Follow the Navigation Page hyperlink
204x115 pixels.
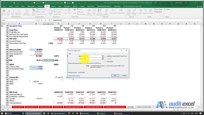16,26
